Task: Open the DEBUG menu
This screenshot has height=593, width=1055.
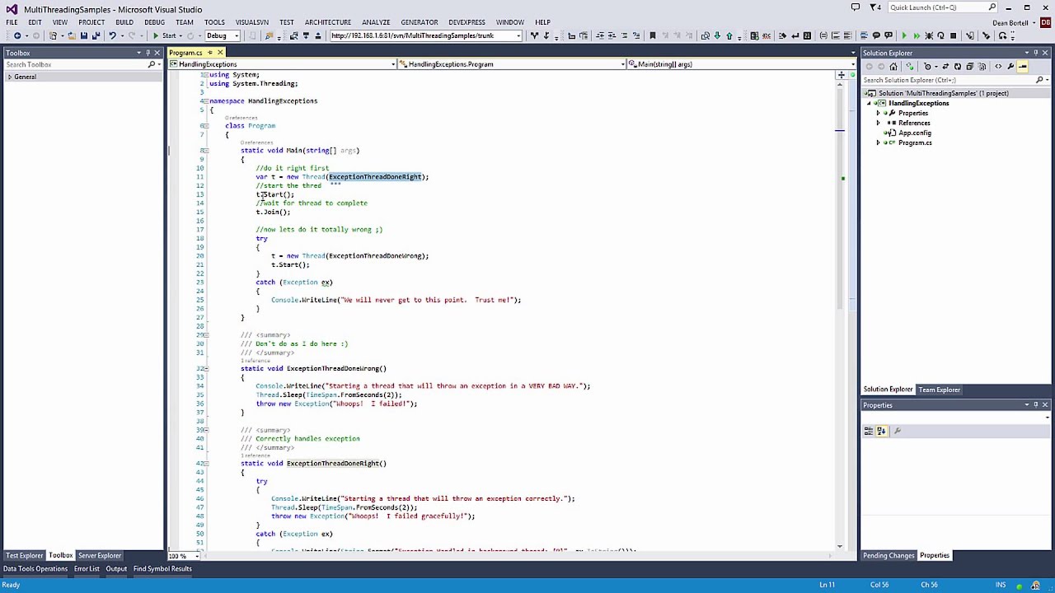Action: click(154, 22)
